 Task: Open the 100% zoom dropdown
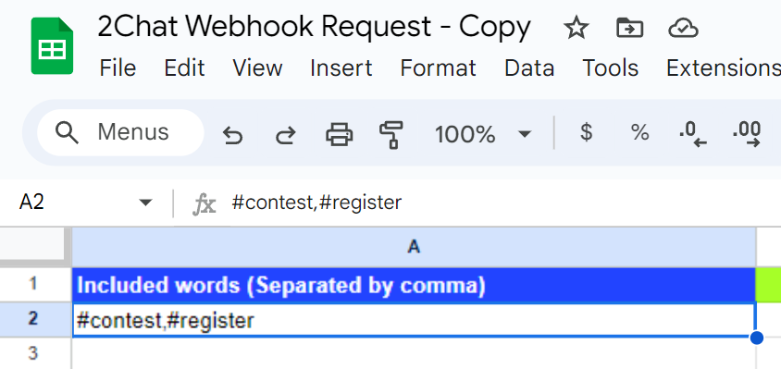483,134
